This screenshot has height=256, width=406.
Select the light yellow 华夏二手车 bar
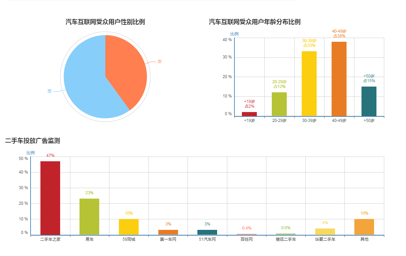click(325, 232)
